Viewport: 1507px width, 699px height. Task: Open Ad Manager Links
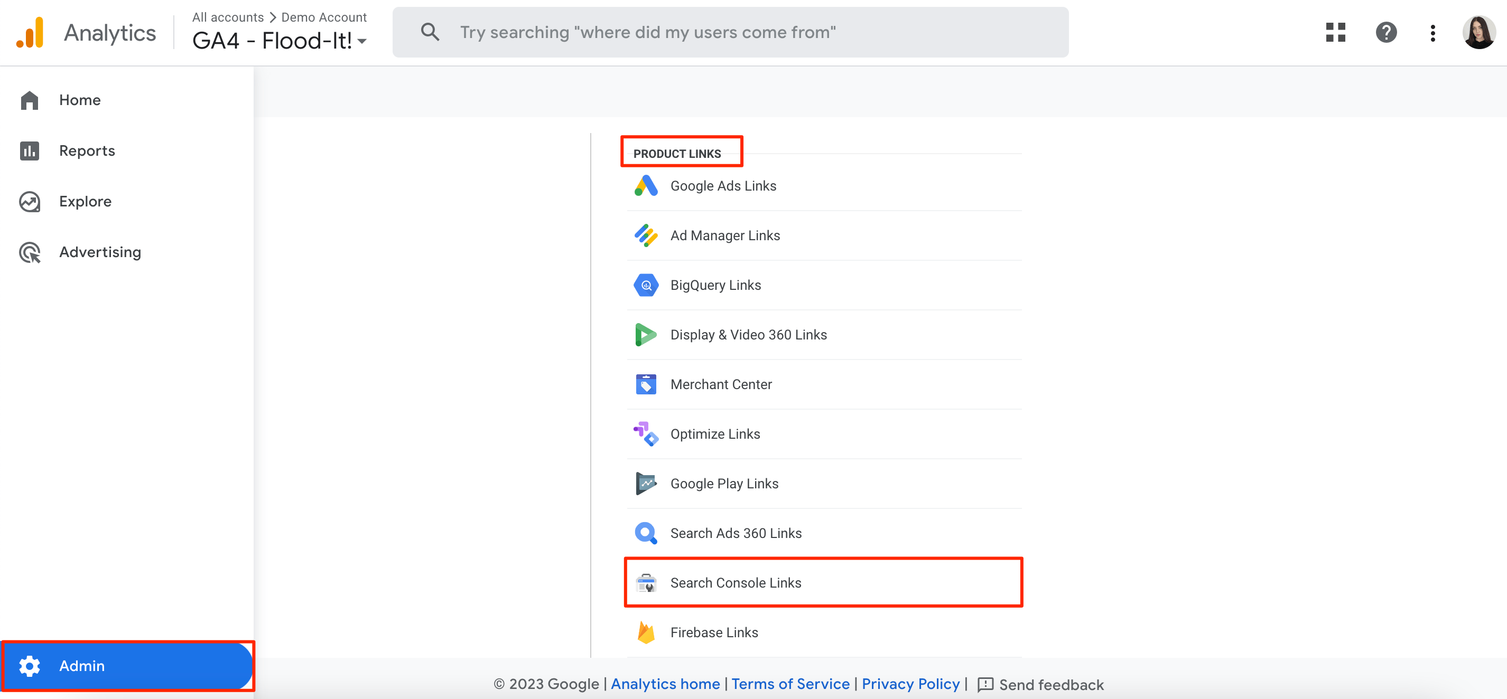(824, 235)
